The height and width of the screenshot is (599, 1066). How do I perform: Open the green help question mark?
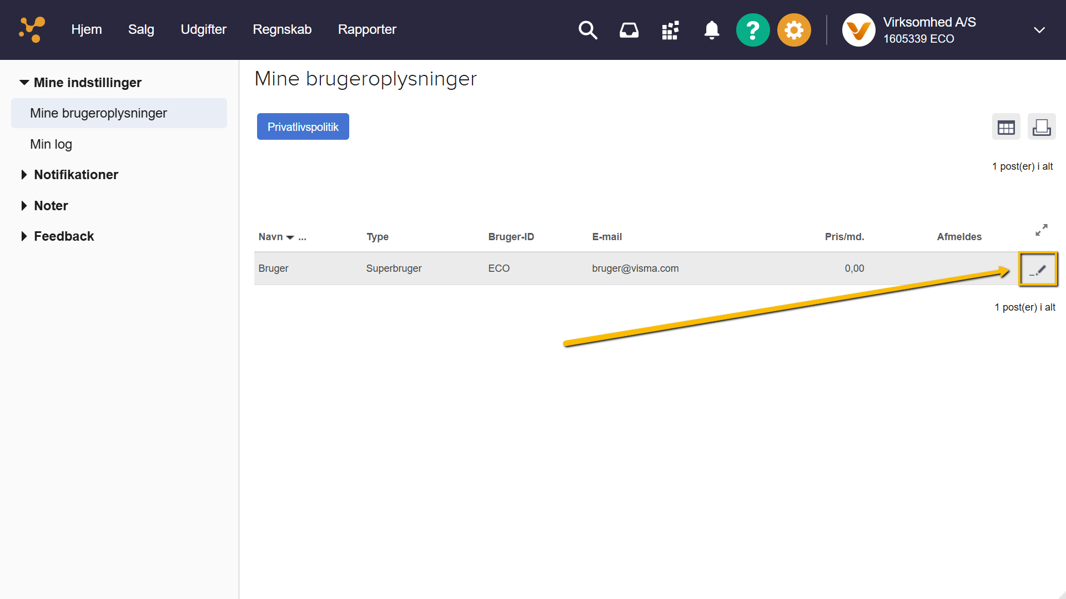tap(752, 30)
